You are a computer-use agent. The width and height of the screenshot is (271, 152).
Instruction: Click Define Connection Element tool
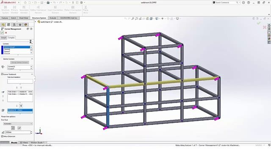coord(39,10)
